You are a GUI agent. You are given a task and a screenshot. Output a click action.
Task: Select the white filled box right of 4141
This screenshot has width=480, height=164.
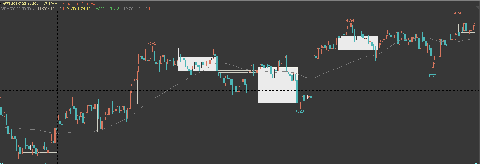click(197, 64)
